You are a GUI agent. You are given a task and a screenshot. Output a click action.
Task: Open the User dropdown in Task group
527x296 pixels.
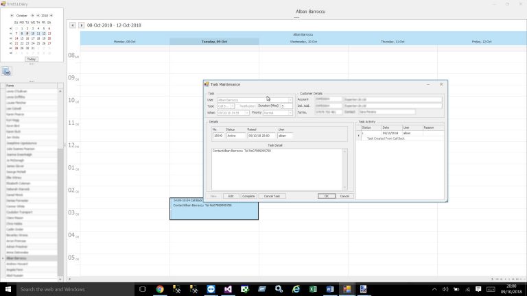[x=290, y=100]
